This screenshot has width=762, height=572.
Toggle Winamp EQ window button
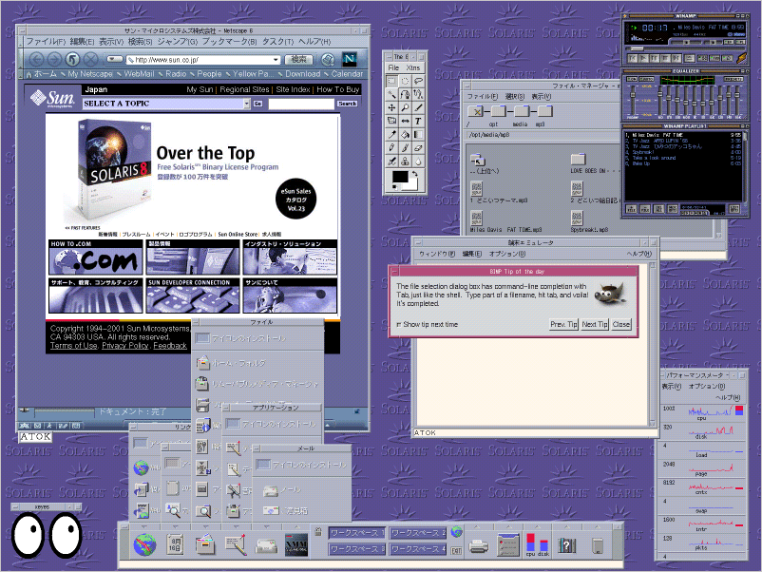click(729, 42)
